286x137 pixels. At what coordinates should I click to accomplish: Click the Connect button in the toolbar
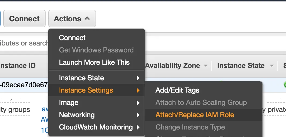tap(24, 19)
